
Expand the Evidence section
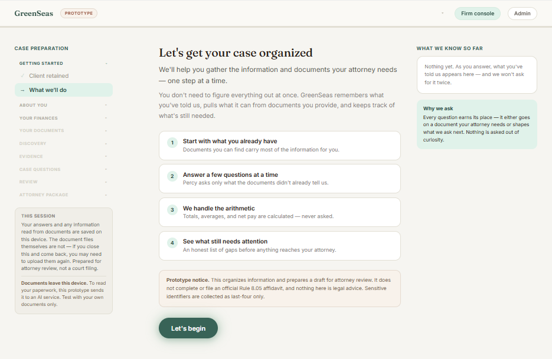(106, 156)
